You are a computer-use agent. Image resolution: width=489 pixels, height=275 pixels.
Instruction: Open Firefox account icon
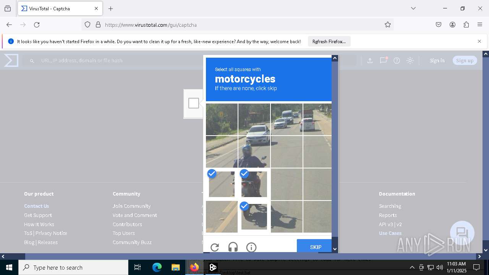[x=452, y=25]
